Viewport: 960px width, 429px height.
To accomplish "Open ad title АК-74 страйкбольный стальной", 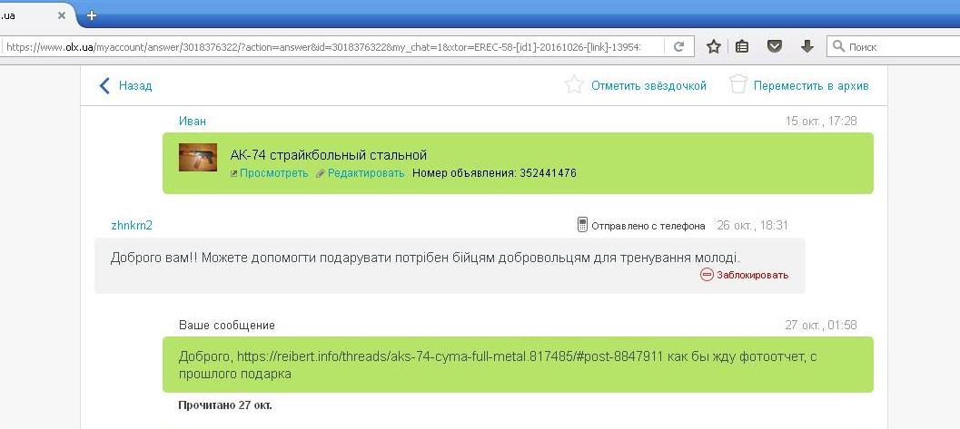I will (329, 154).
